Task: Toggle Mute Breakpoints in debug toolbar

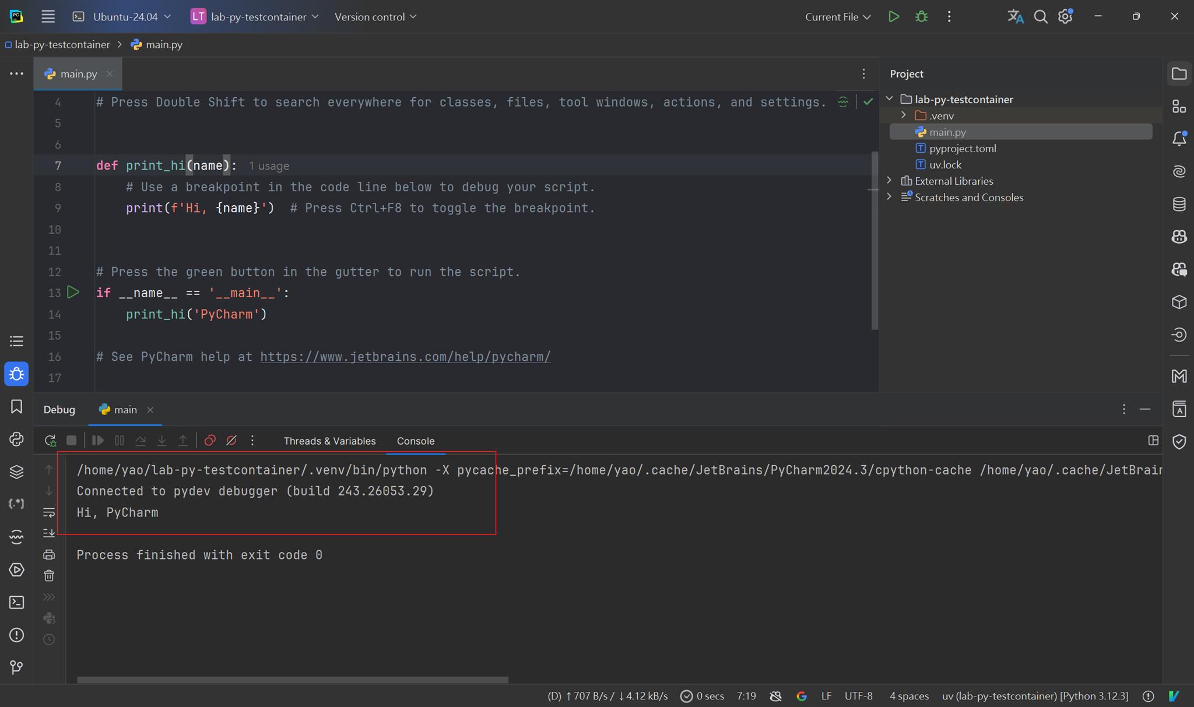Action: 231,441
